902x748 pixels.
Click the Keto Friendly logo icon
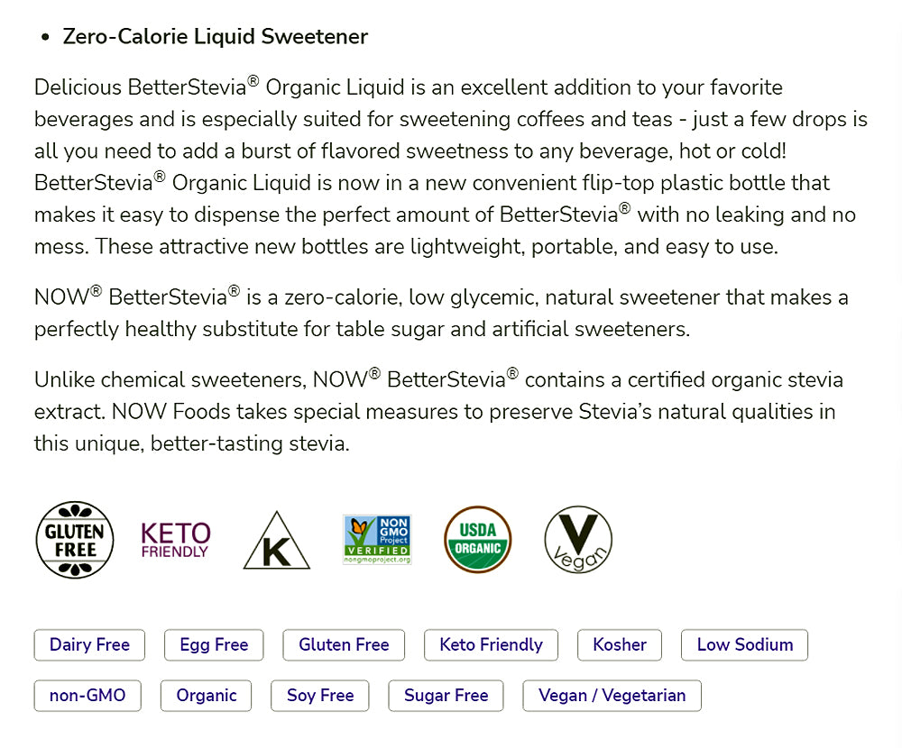176,539
